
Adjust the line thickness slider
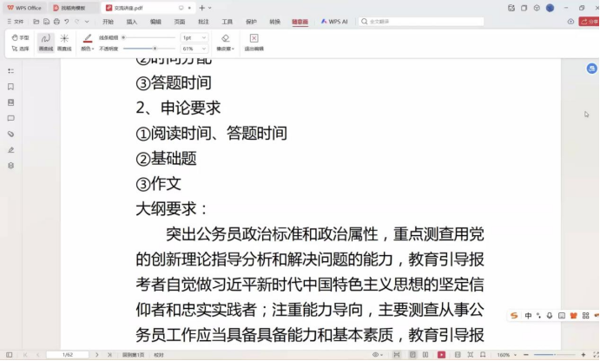click(x=149, y=37)
